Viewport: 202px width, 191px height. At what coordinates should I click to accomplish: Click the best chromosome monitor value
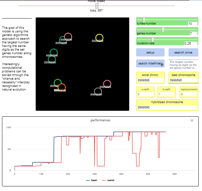[x=183, y=80]
